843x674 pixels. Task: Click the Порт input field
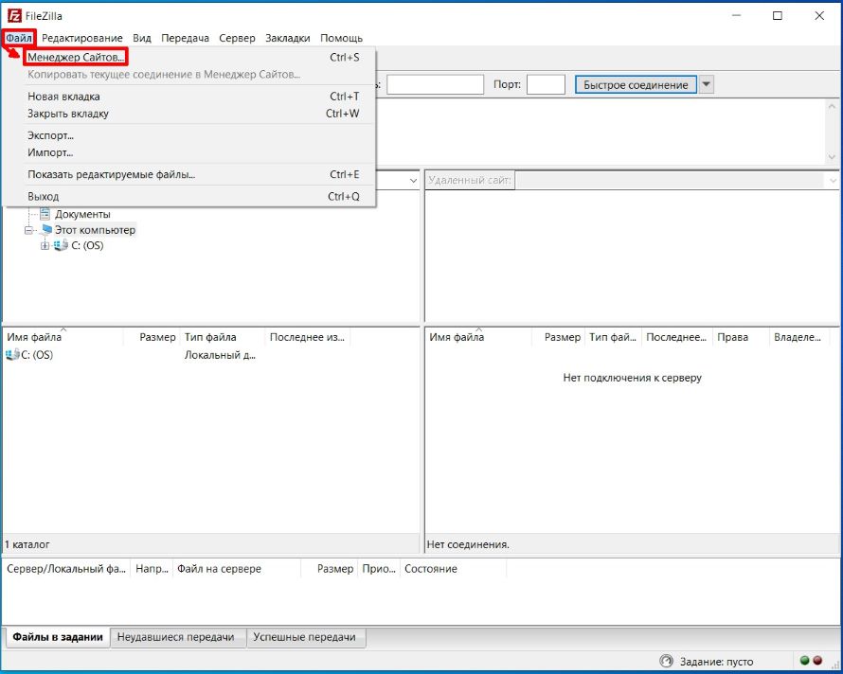[x=546, y=85]
